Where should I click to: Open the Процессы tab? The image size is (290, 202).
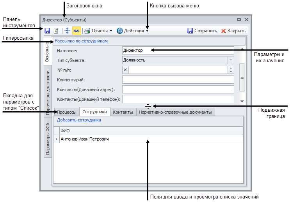point(67,112)
